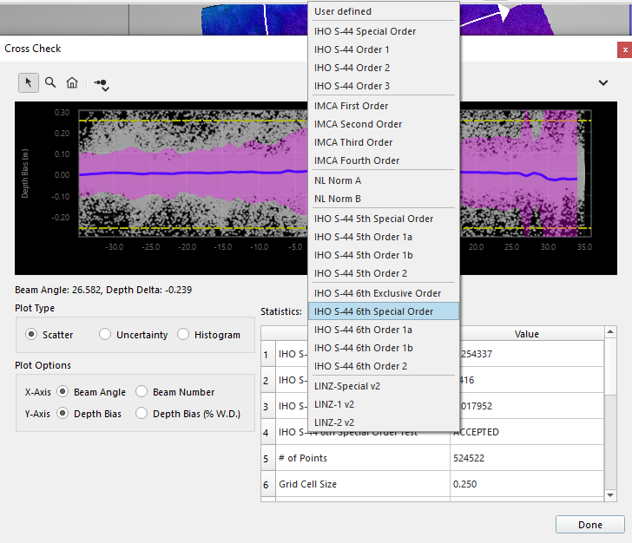The width and height of the screenshot is (632, 543).
Task: Select Scatter plot type
Action: 32,335
